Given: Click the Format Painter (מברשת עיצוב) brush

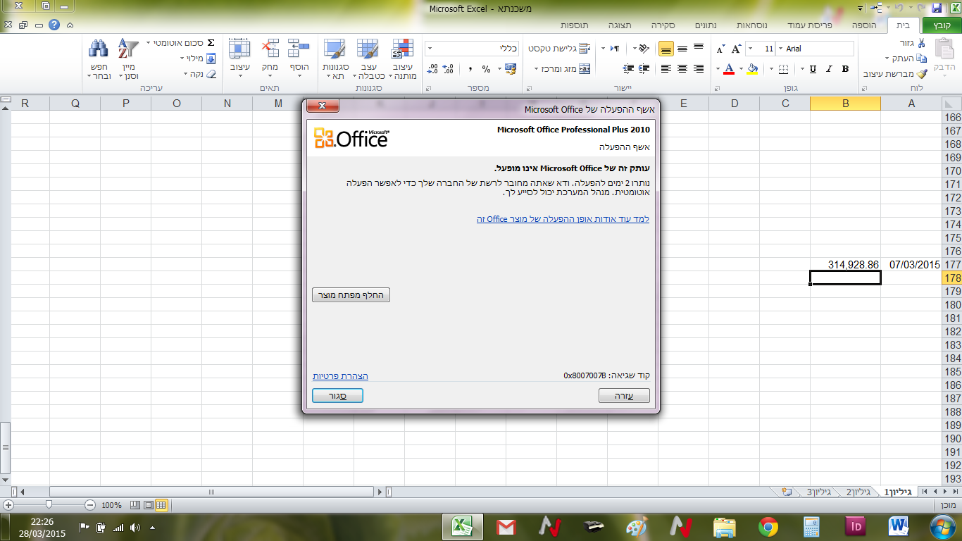Looking at the screenshot, I should [x=921, y=74].
